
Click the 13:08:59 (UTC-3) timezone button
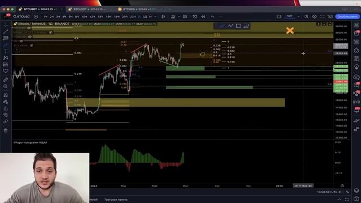[x=329, y=192]
